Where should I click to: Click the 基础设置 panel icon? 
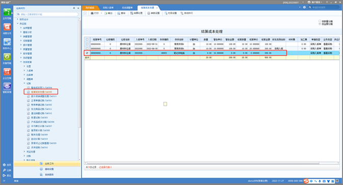click(x=41, y=169)
